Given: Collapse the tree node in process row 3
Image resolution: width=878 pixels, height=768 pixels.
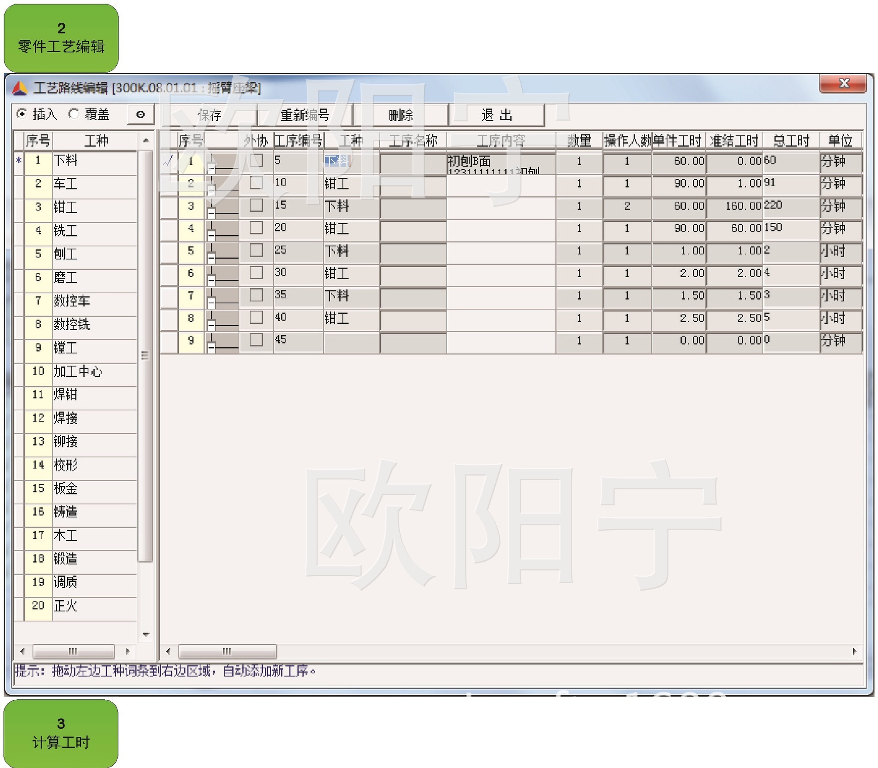Looking at the screenshot, I should tap(211, 213).
